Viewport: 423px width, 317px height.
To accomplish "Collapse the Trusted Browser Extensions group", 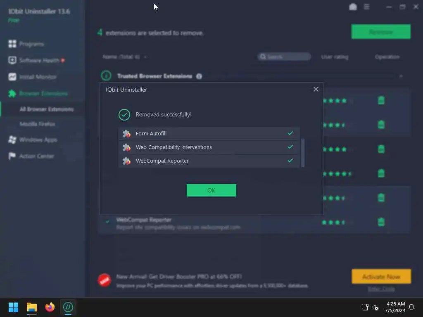I will point(401,76).
